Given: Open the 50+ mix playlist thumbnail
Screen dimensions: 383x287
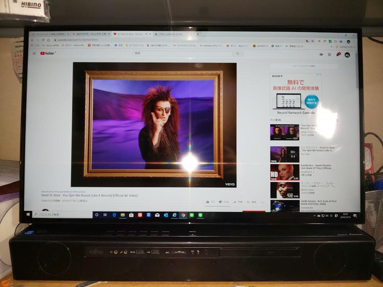Looking at the screenshot, I should coord(284,154).
